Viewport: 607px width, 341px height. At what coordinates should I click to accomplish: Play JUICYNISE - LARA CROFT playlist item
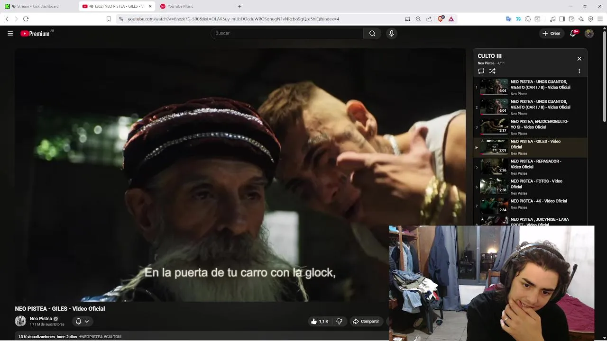(x=530, y=221)
